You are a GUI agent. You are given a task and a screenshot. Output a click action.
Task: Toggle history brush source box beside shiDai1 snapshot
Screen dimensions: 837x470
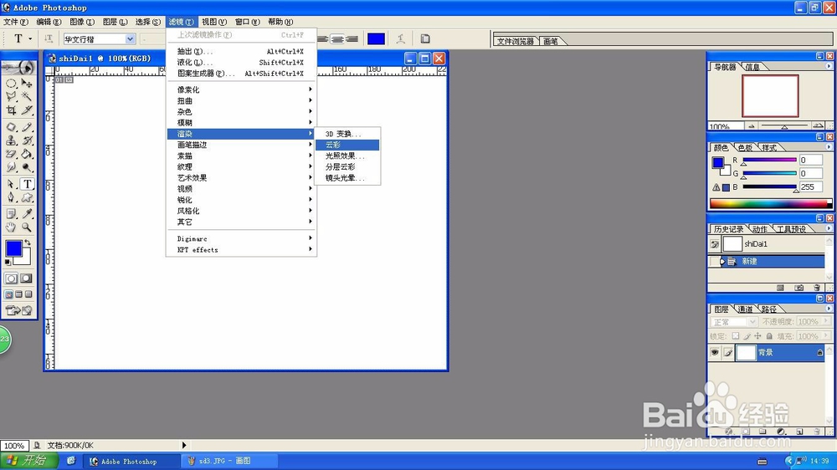pyautogui.click(x=714, y=244)
